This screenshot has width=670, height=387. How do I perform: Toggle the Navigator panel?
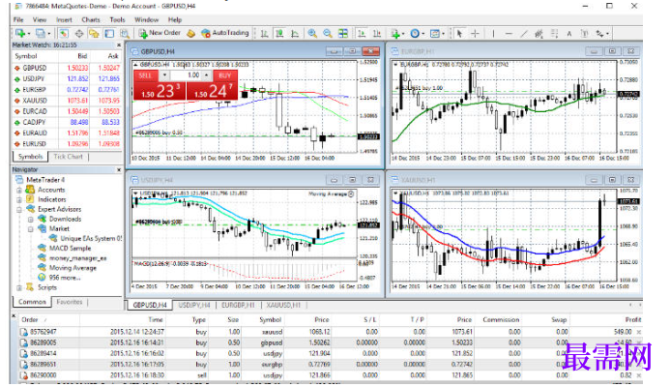(94, 33)
